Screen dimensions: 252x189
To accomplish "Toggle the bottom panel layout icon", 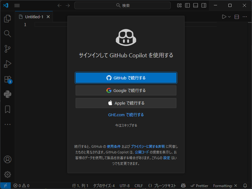I will (196, 5).
